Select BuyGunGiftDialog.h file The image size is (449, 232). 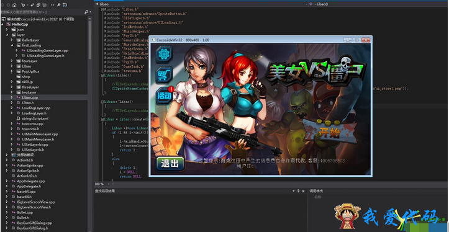(x=32, y=228)
